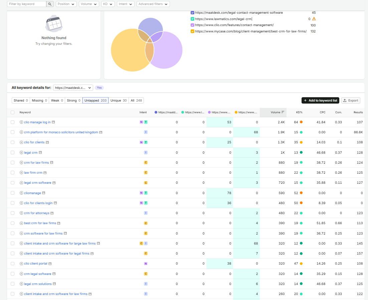Select the All 248 tab
Screen dimensions: 368x300
point(136,101)
